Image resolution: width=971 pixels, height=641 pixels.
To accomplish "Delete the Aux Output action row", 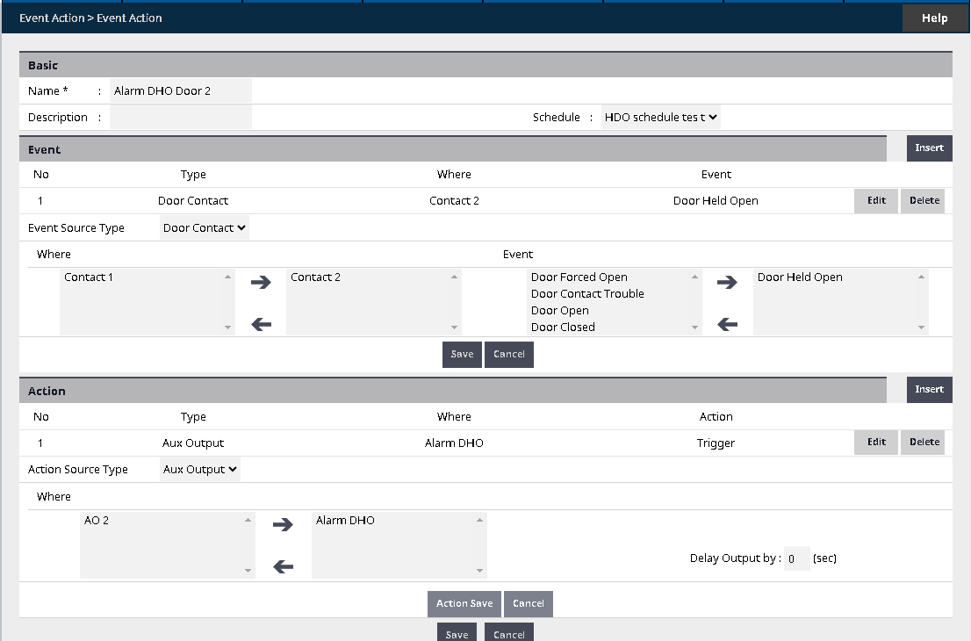I will pyautogui.click(x=924, y=443).
